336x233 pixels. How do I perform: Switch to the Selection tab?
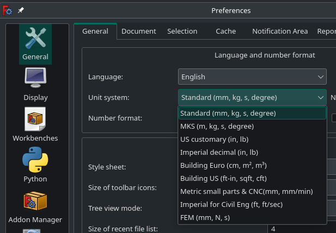(182, 31)
